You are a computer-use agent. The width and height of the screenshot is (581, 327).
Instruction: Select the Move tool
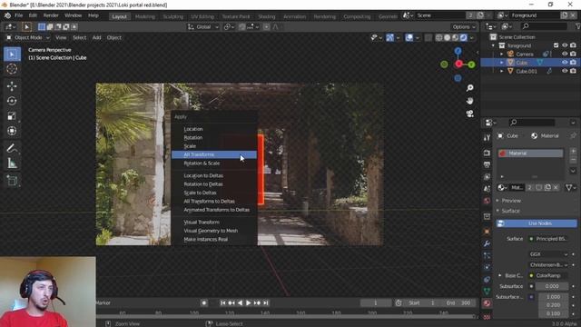coord(12,86)
